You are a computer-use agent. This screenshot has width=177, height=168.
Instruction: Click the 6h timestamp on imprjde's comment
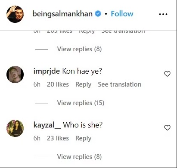click(x=37, y=84)
